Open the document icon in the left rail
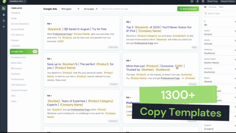Screen dimensions: 236x133 pyautogui.click(x=4, y=21)
